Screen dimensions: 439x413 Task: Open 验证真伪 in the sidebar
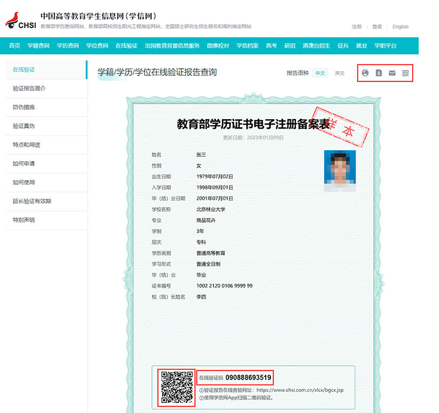(x=46, y=126)
